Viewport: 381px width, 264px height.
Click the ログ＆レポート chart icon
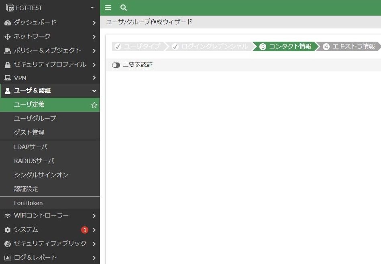click(x=8, y=258)
